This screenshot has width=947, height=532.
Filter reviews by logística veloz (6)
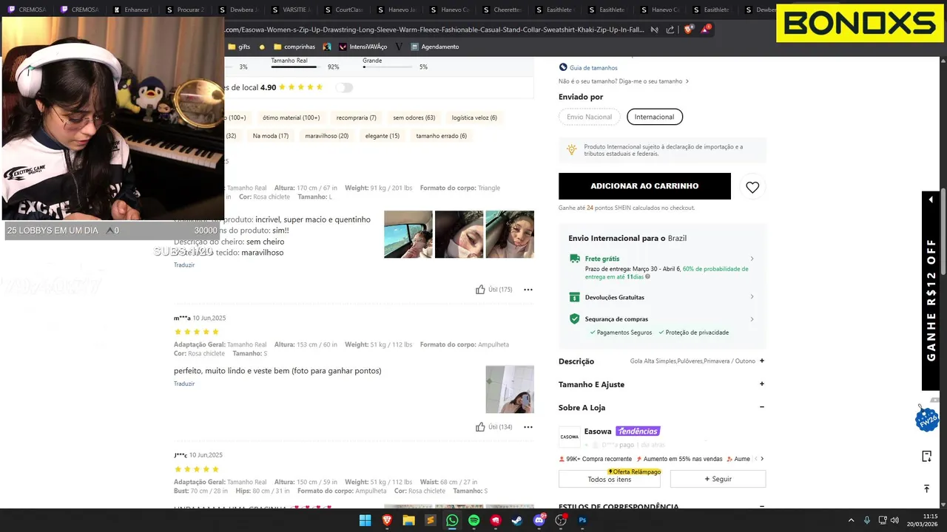coord(474,117)
